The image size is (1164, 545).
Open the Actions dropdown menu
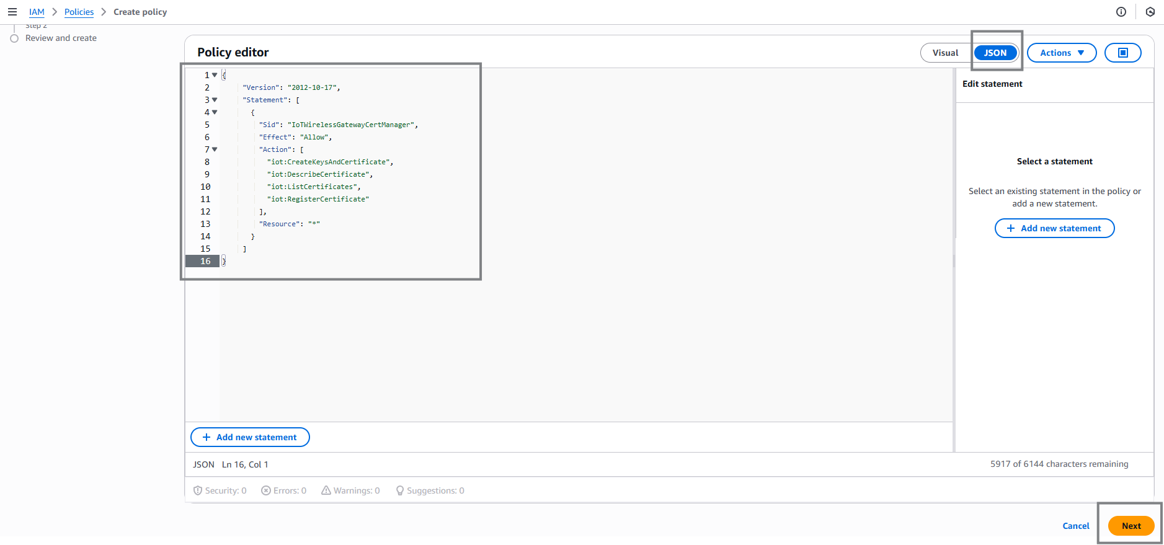point(1062,53)
